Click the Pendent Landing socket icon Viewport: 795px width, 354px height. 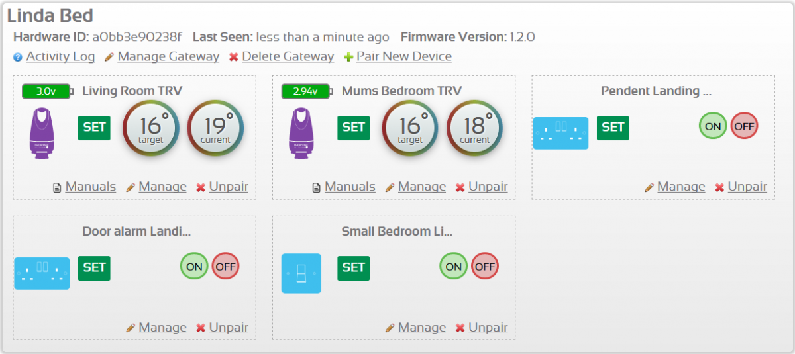[x=560, y=133]
